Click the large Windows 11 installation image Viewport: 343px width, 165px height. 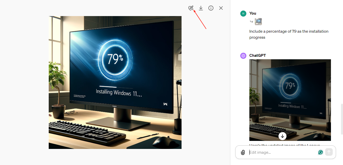115,82
